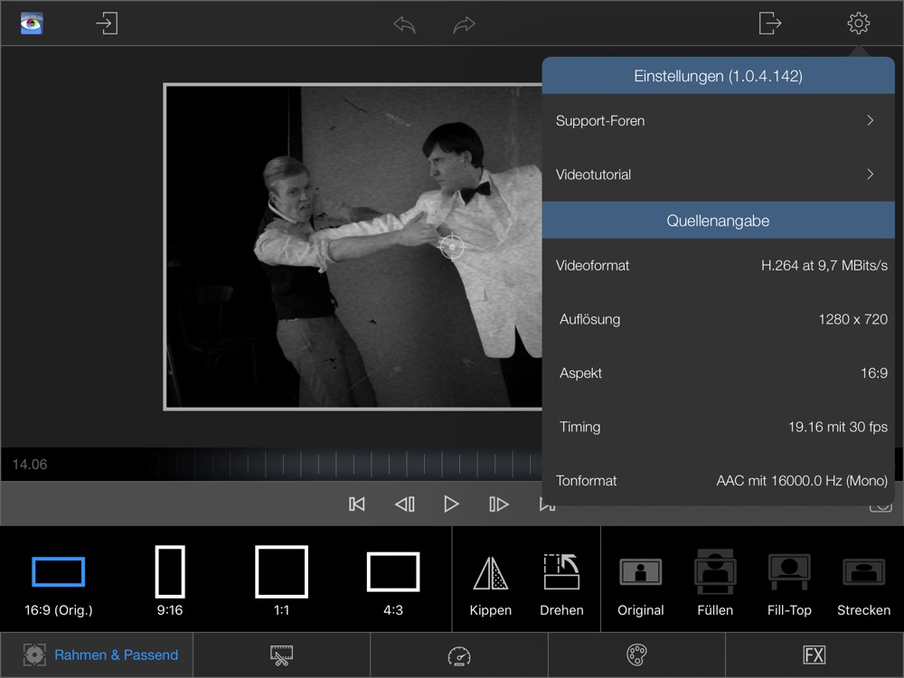
Task: Click the import video icon
Action: pos(107,24)
